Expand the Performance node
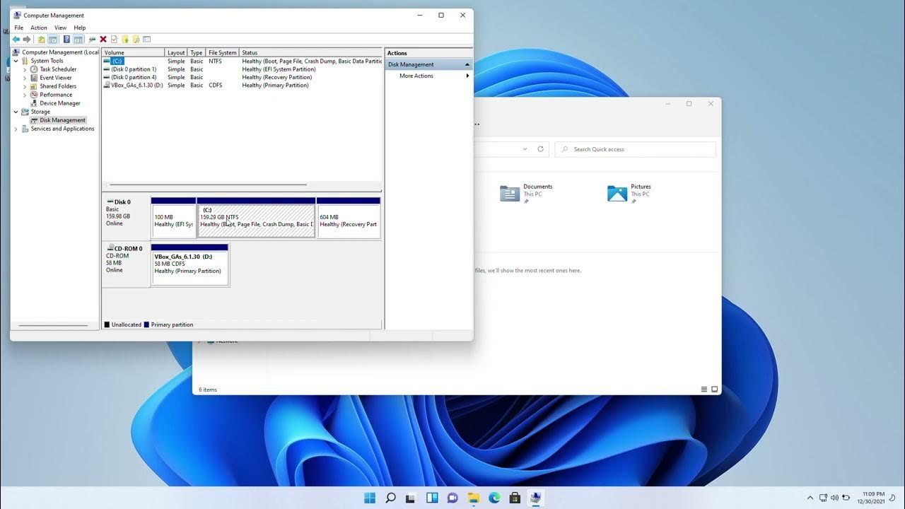The image size is (905, 509). coord(25,95)
